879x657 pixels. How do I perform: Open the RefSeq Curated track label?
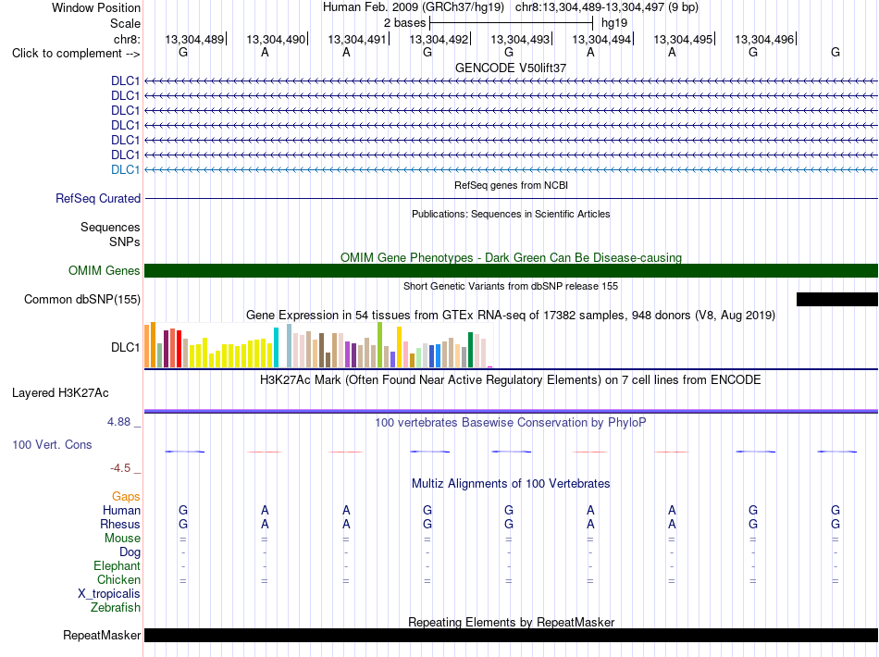(x=98, y=198)
